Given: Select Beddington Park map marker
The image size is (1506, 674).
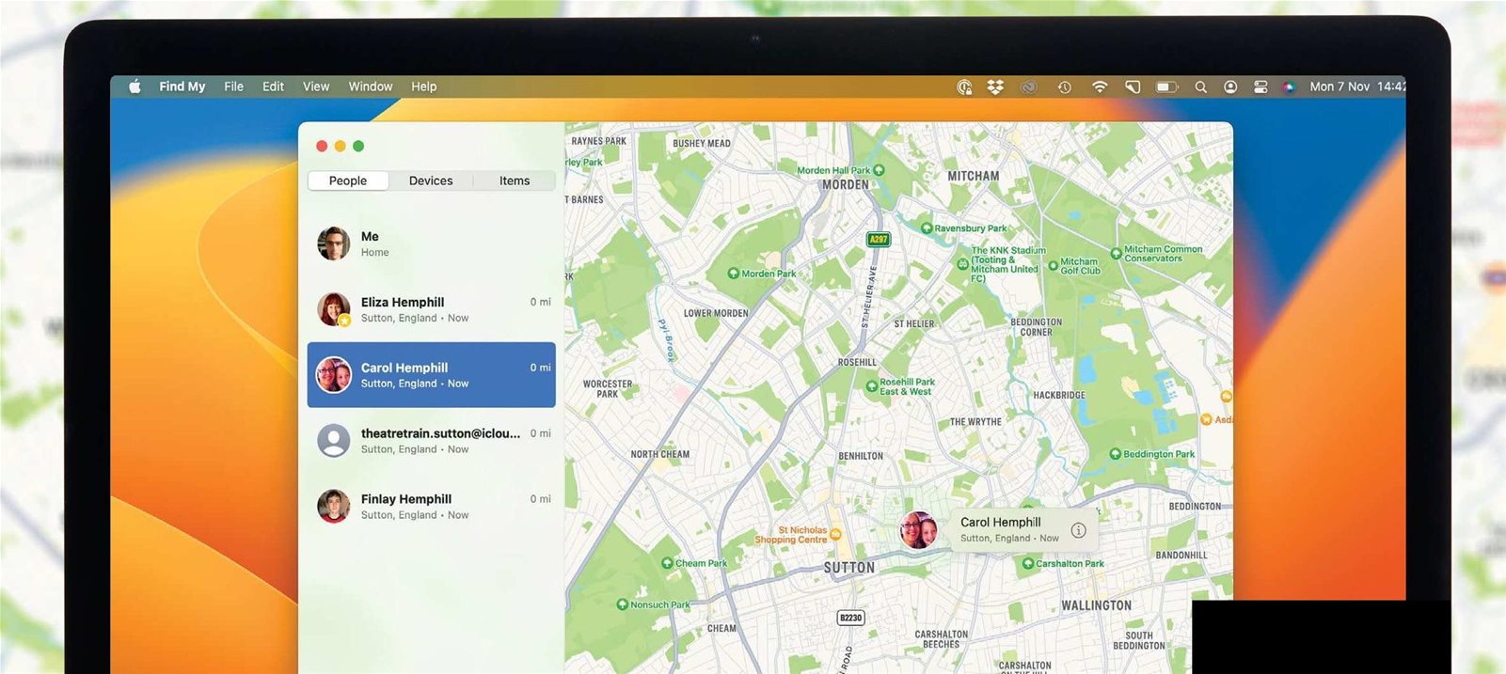Looking at the screenshot, I should point(1116,454).
